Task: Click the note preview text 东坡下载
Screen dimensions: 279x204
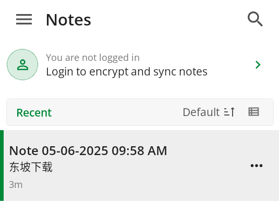Action: coord(31,167)
